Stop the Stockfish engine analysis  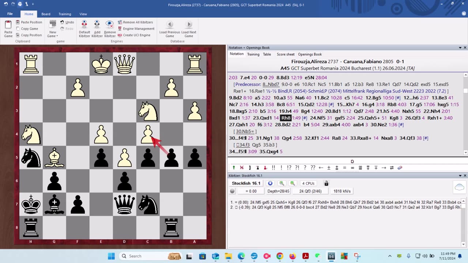[270, 183]
